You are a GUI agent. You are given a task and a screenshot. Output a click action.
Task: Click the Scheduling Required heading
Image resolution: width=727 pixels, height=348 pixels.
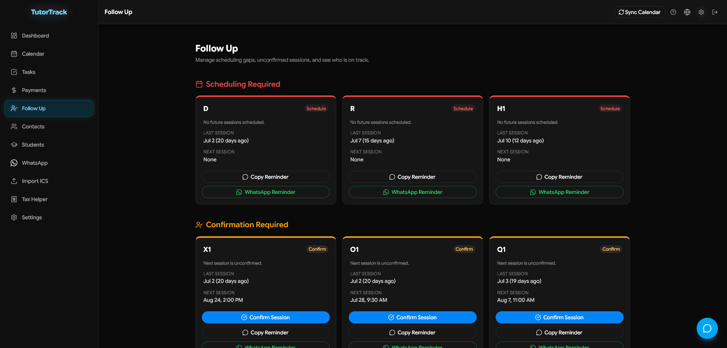[x=243, y=84]
